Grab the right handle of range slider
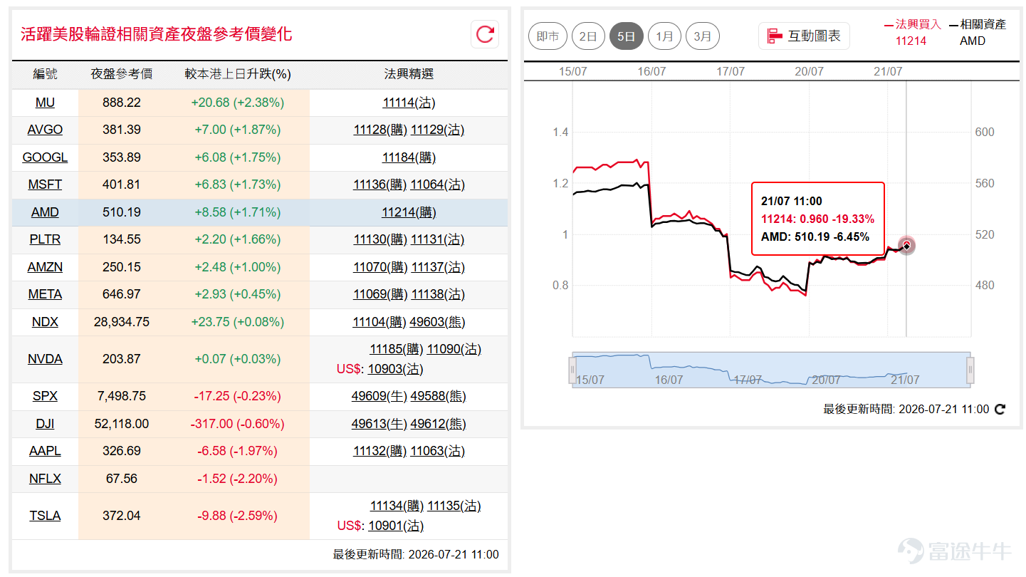The image size is (1026, 577). (970, 370)
